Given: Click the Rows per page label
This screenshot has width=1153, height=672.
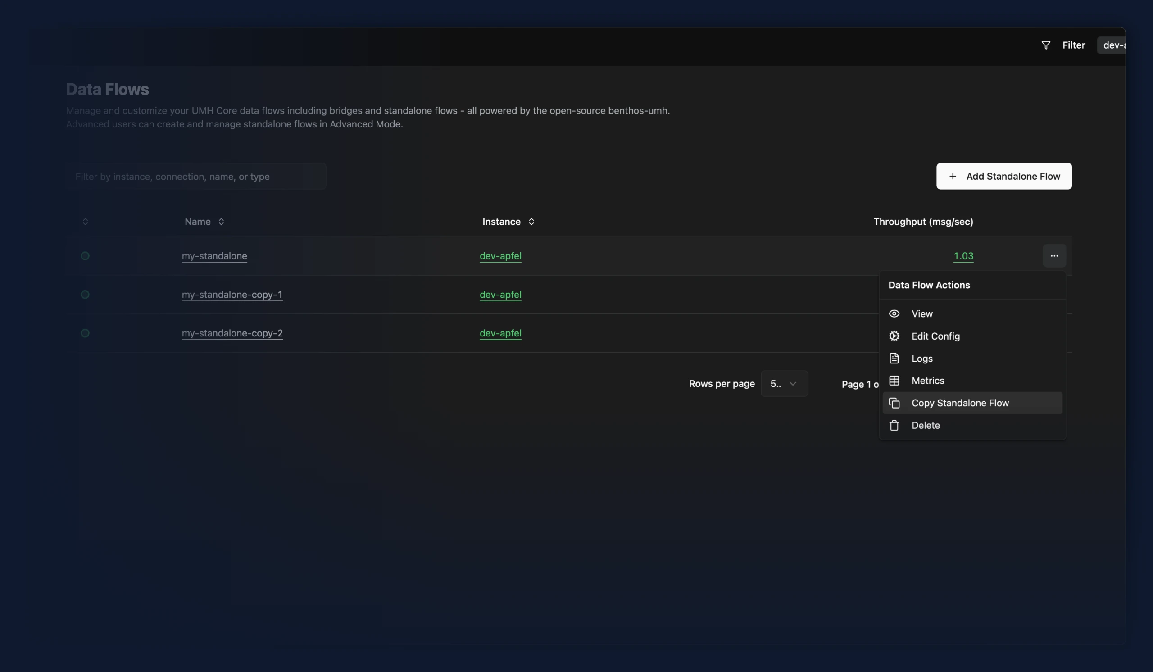Looking at the screenshot, I should tap(722, 384).
